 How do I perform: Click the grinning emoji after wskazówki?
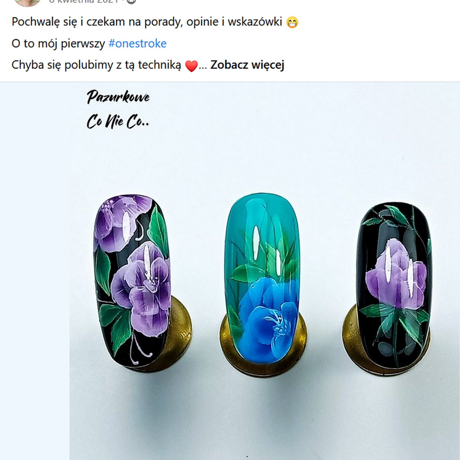tap(292, 22)
